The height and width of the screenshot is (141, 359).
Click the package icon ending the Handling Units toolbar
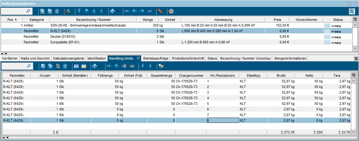click(x=161, y=66)
